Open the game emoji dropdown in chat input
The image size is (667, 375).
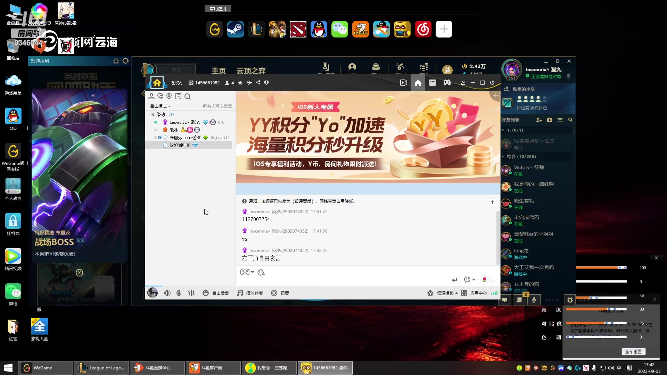tap(247, 272)
